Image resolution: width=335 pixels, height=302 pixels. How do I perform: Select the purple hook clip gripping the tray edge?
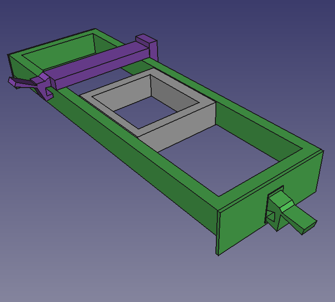tap(44, 86)
